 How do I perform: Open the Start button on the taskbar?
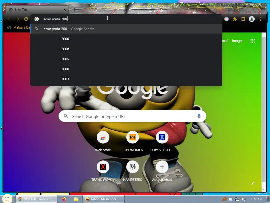[7, 199]
